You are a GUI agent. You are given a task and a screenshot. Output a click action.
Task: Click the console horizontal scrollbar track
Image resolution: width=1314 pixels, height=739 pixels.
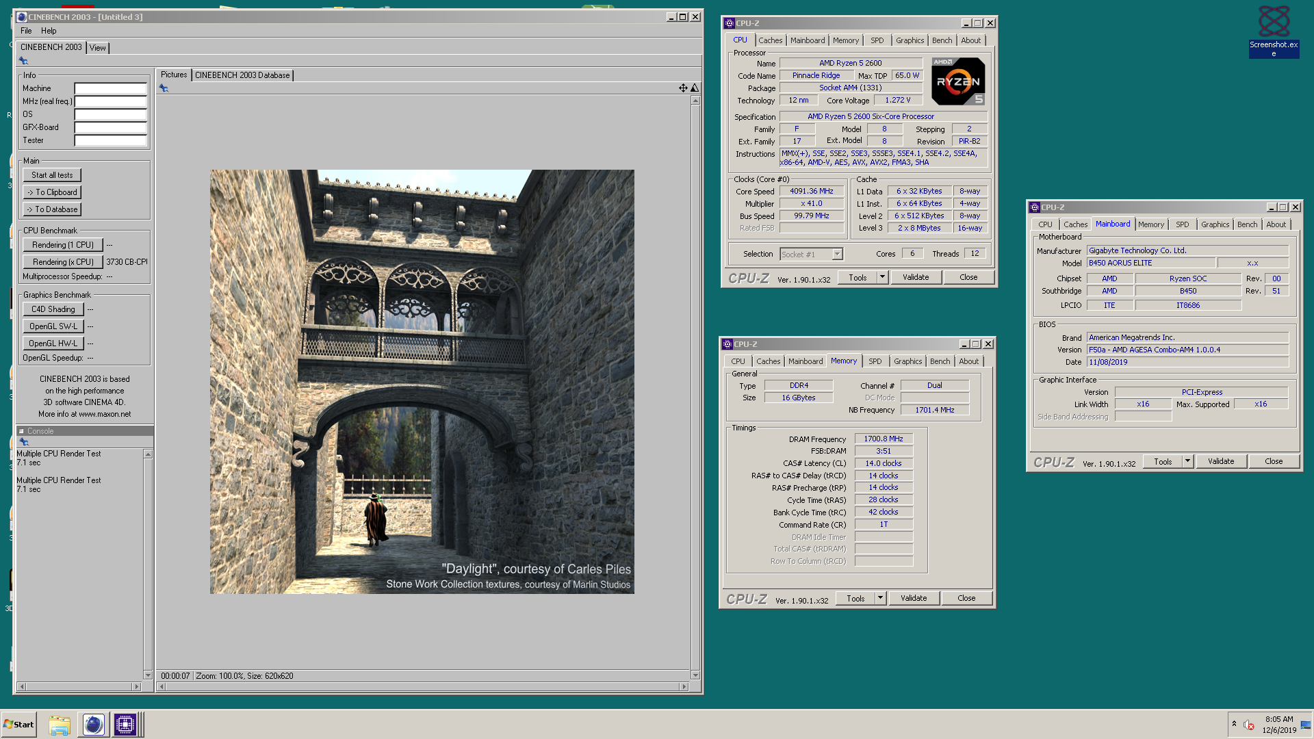click(79, 686)
